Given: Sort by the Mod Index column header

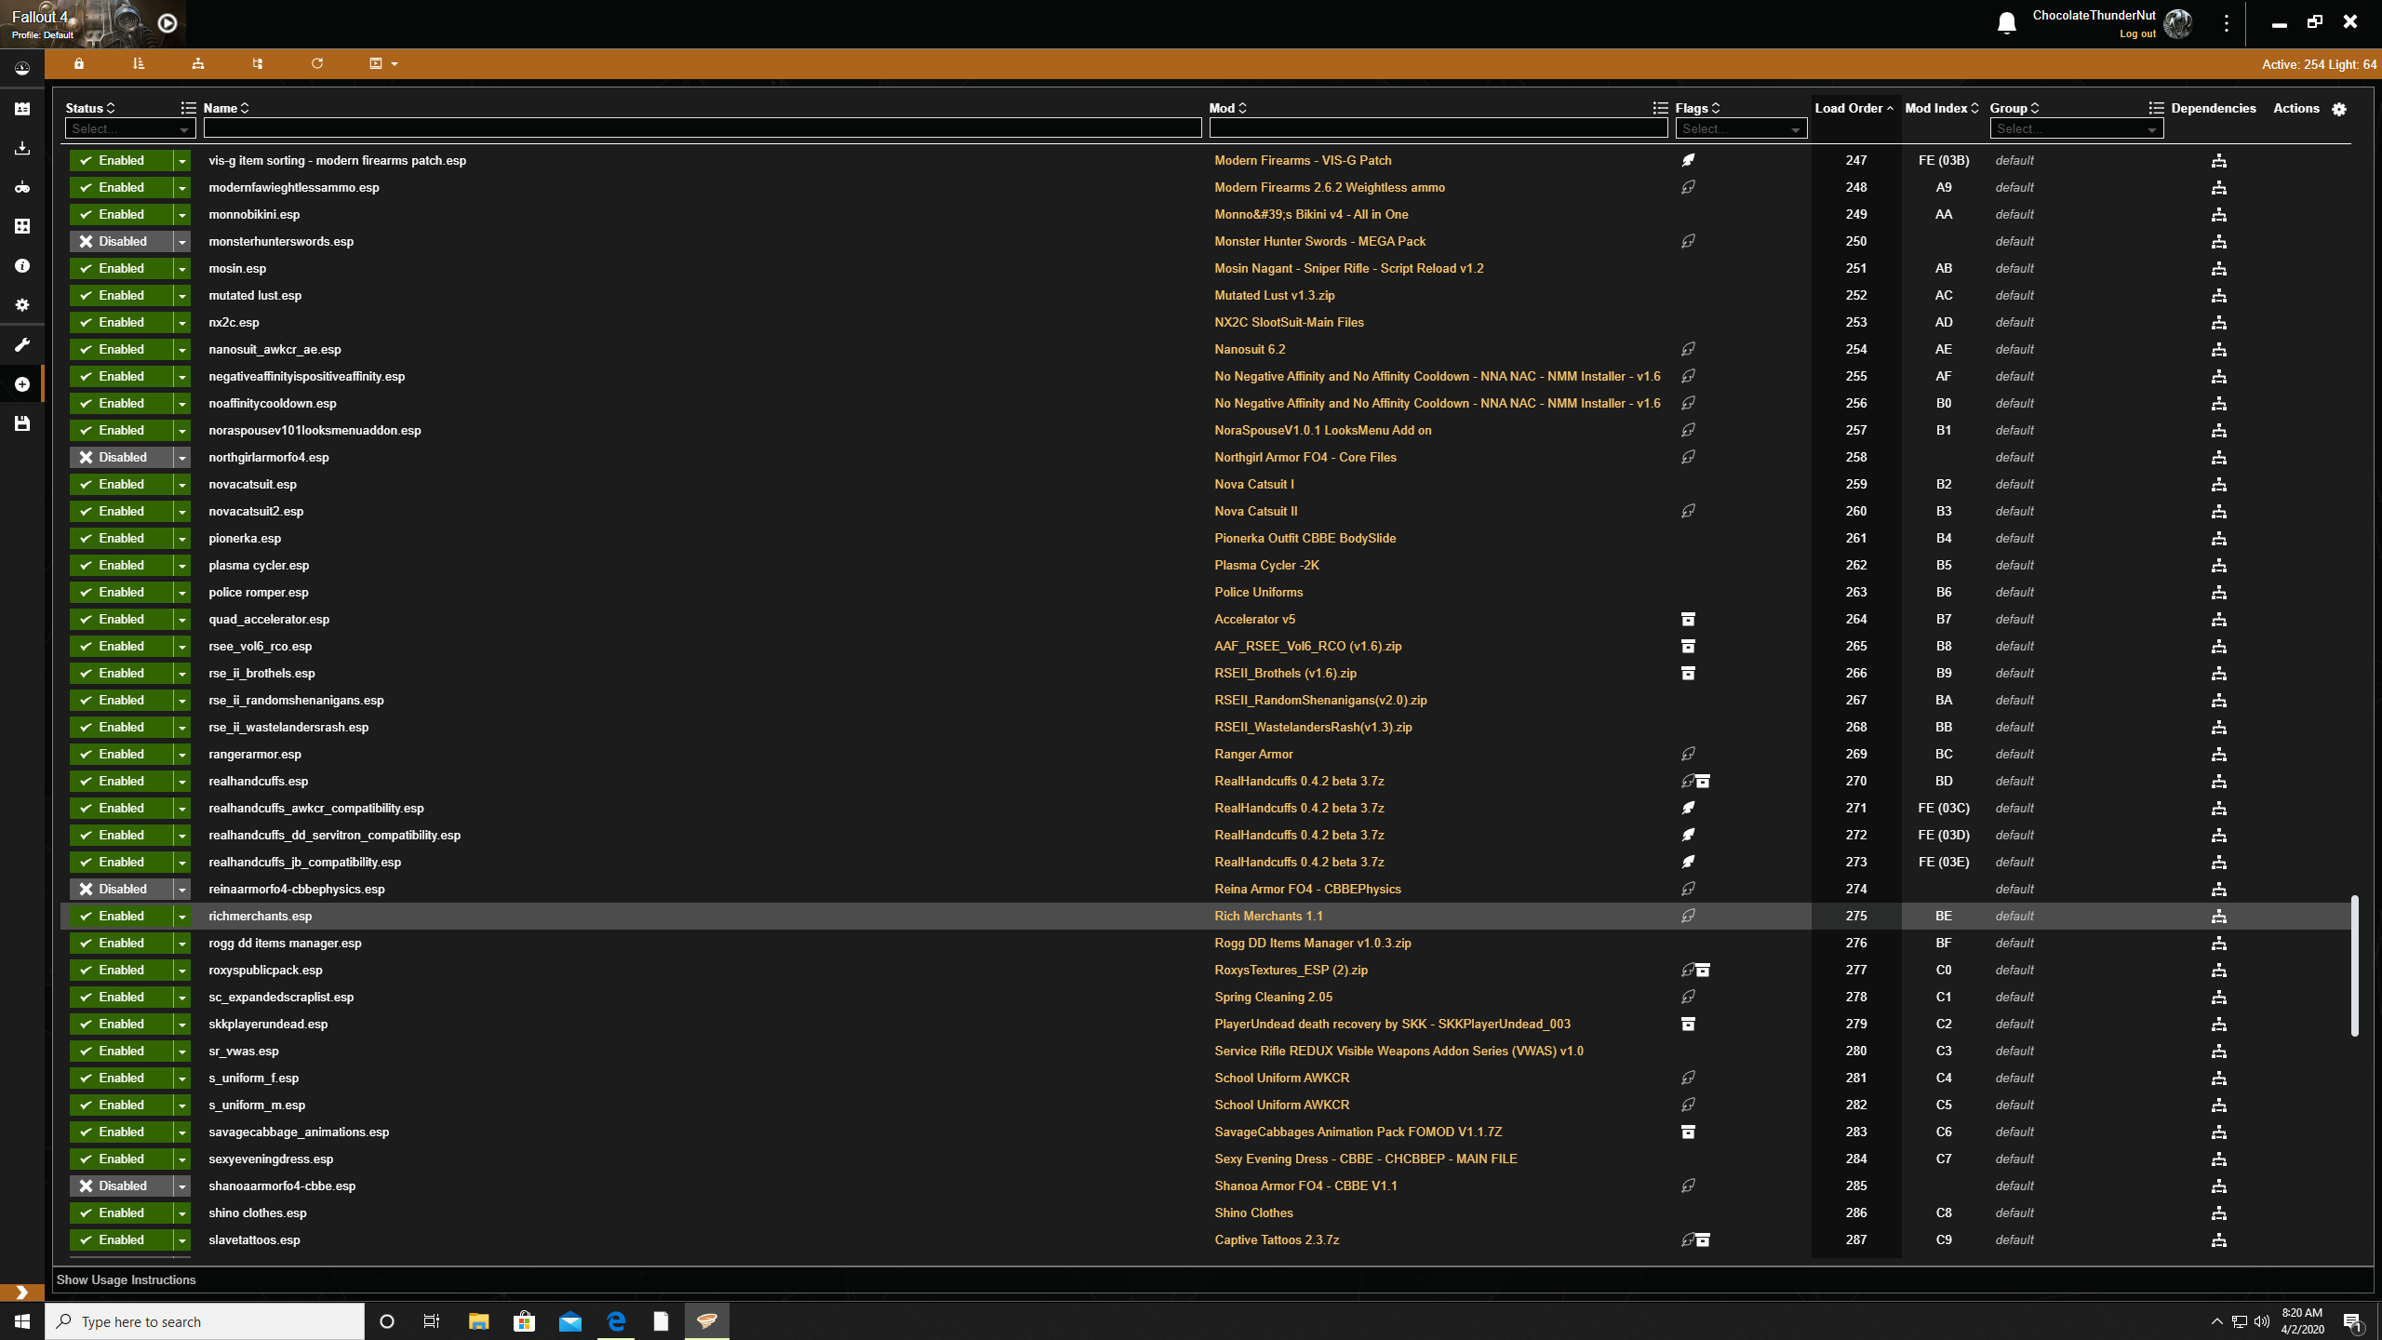Looking at the screenshot, I should tap(1942, 108).
